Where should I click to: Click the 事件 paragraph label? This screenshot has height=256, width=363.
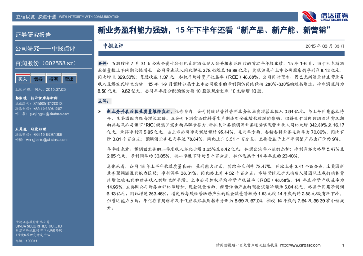pyautogui.click(x=103, y=63)
